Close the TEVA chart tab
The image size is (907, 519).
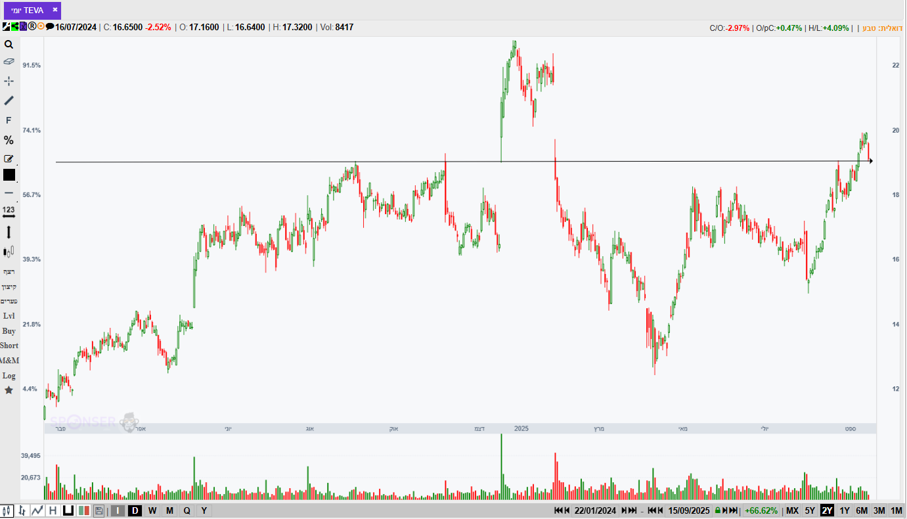55,10
